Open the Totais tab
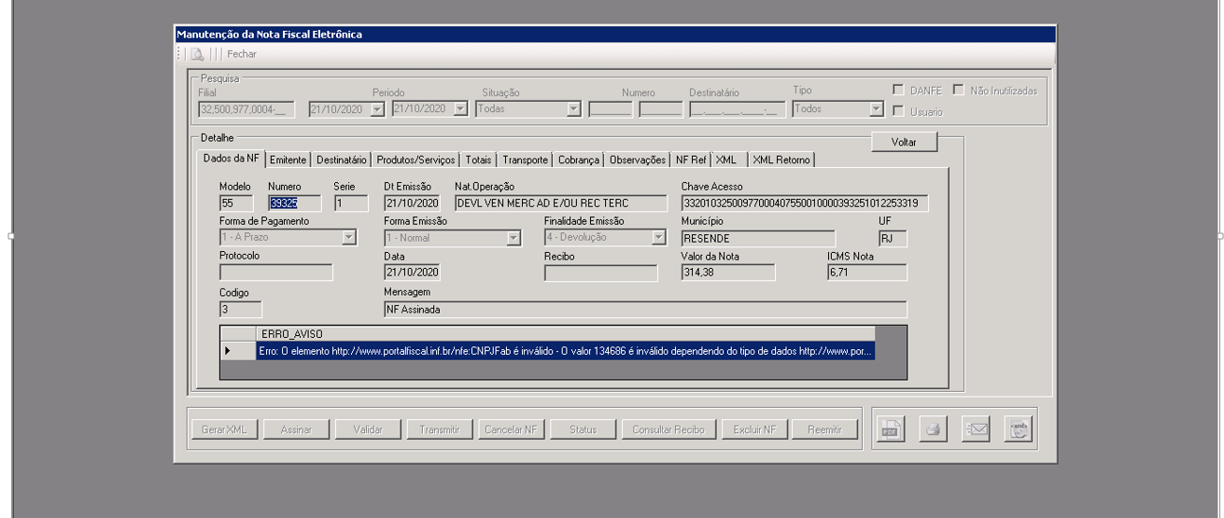Viewport: 1224px width, 518px height. tap(478, 160)
